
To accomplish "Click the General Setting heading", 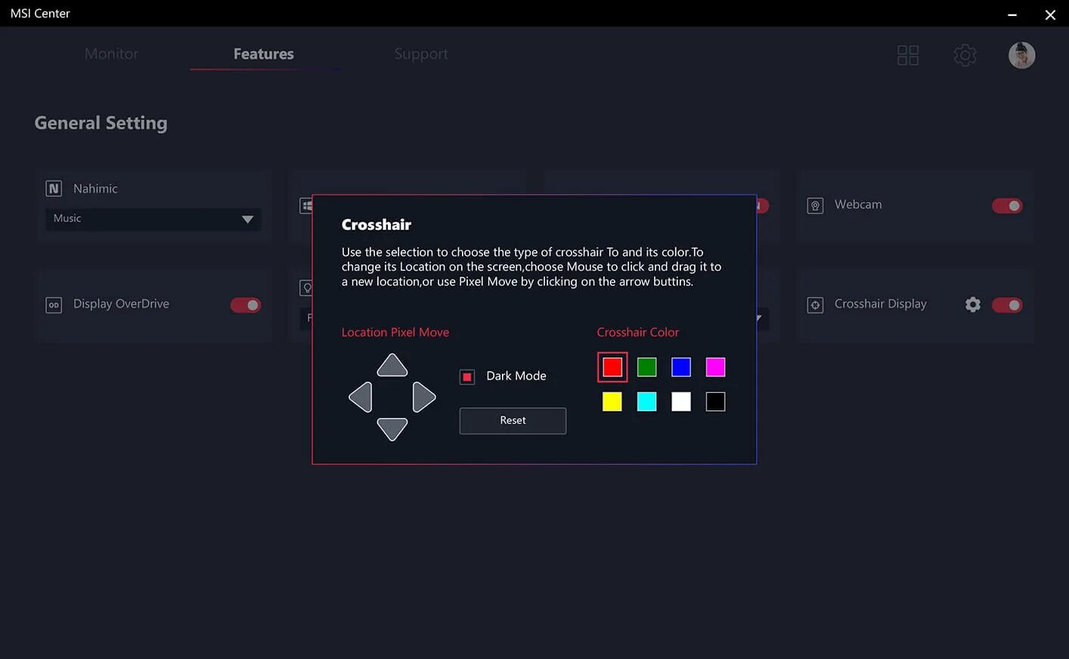I will pyautogui.click(x=101, y=123).
